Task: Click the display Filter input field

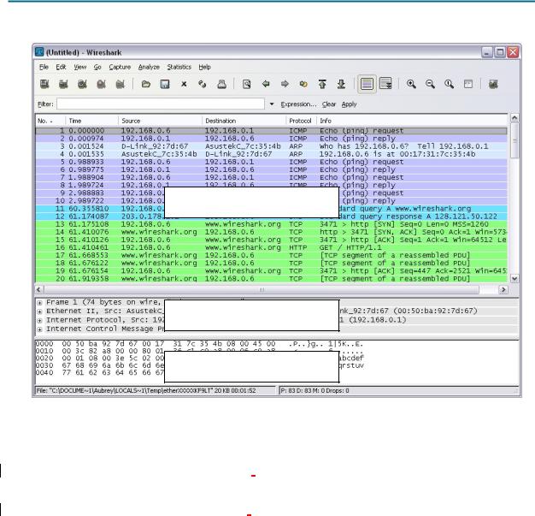Action: (161, 104)
